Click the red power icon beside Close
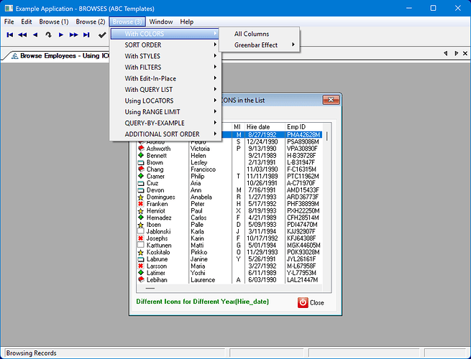The width and height of the screenshot is (471, 359). 303,302
